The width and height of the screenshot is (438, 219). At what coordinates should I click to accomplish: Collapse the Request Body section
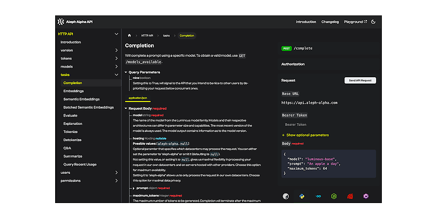point(126,108)
